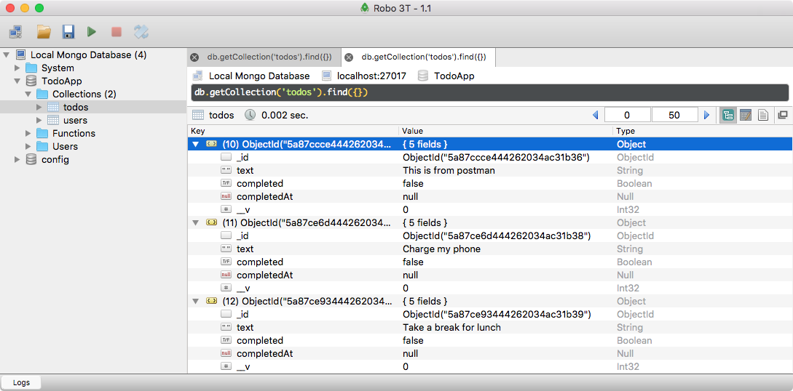Click the rotate/refresh toolbar icon

click(141, 32)
